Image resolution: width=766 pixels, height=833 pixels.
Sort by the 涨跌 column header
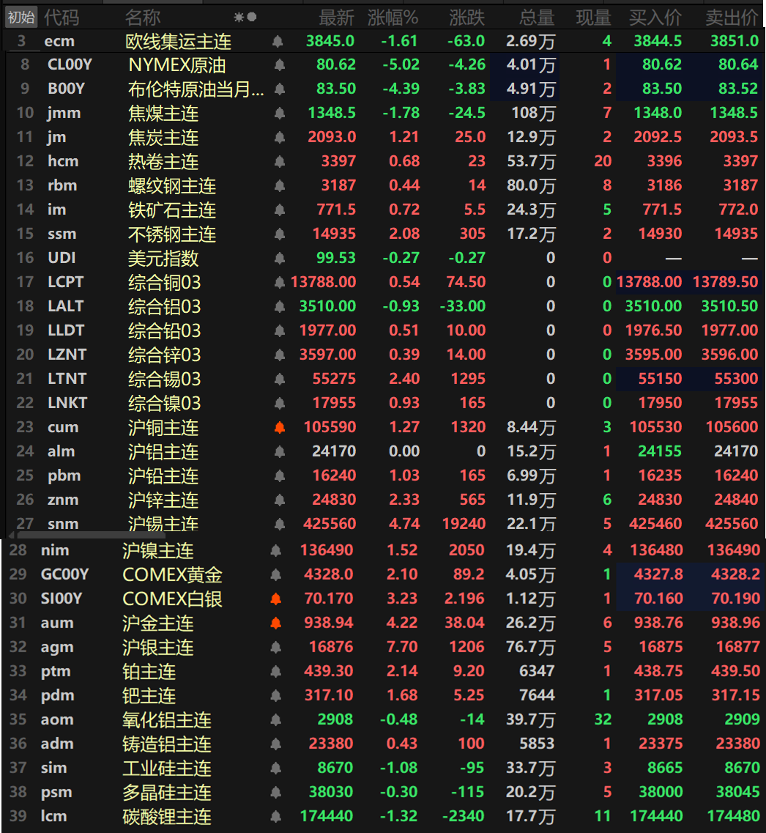point(467,18)
